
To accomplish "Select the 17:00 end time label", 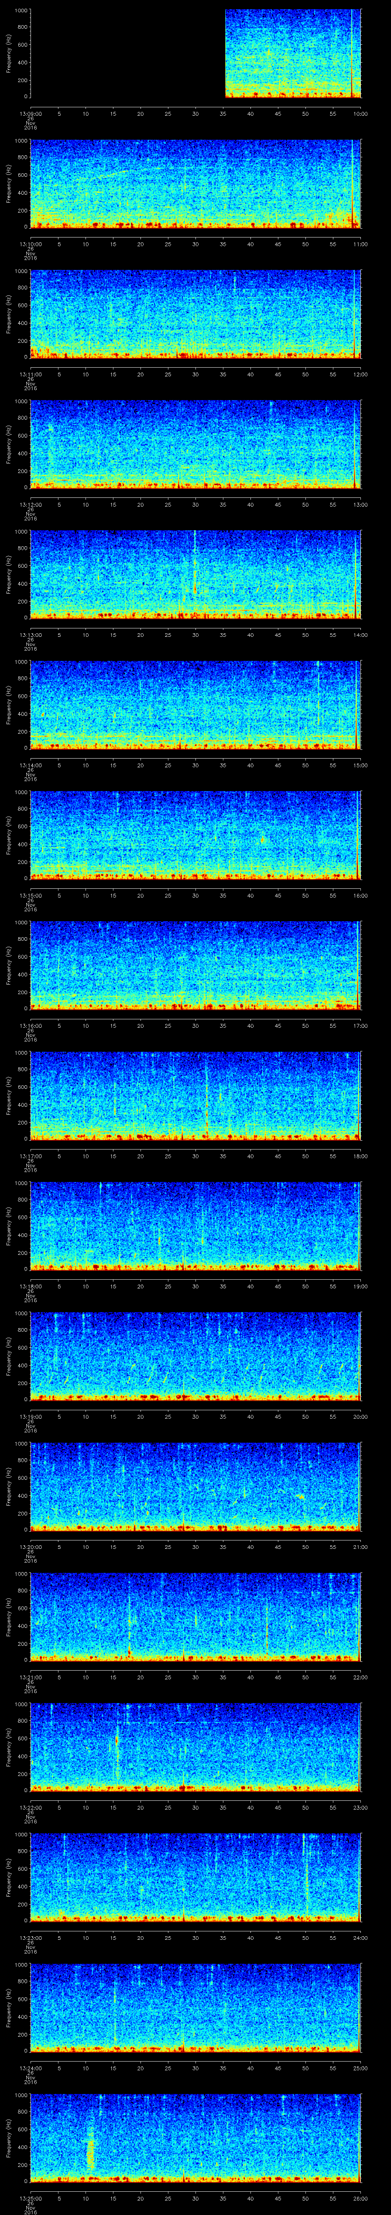I will point(361,1025).
